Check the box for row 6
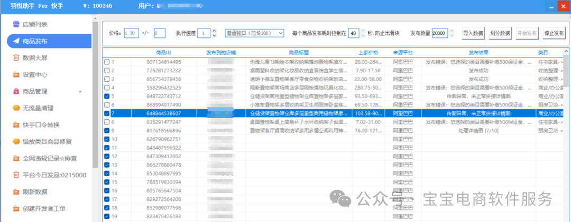Screen dimensions: 571x222 [x=107, y=104]
